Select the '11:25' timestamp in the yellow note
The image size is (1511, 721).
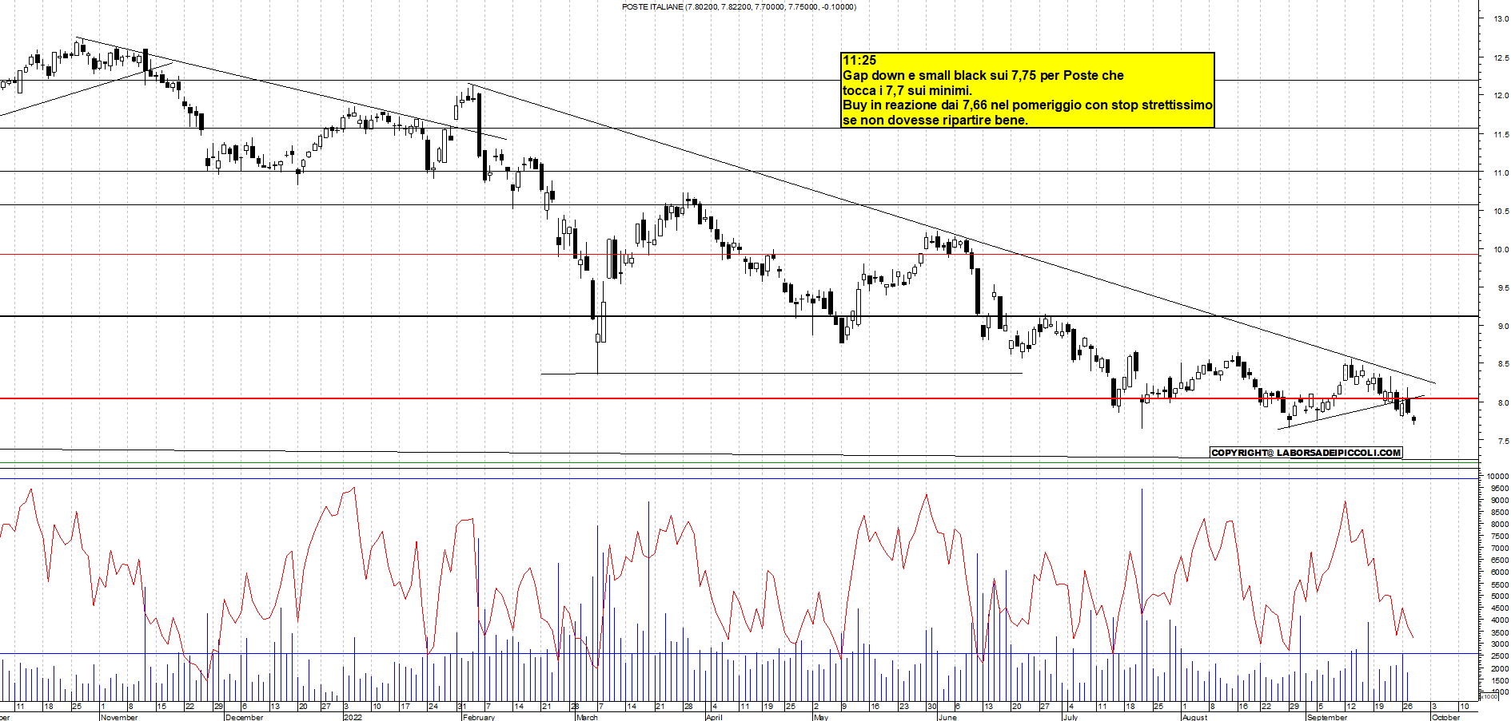[x=859, y=61]
